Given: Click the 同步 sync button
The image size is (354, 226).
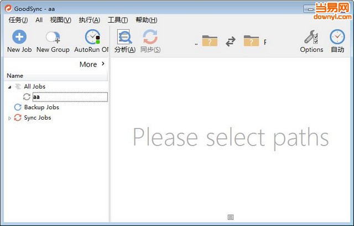Looking at the screenshot, I should [150, 37].
